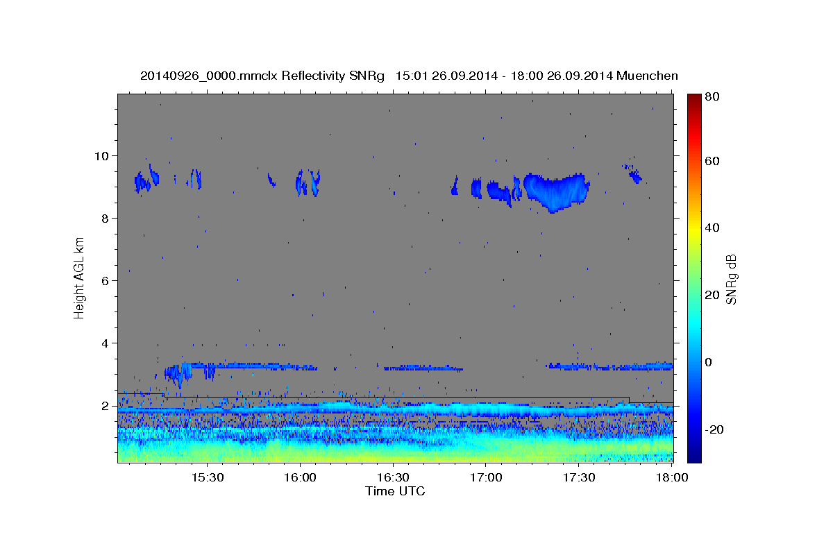Pick the dark blue bottom of the colorbar
This screenshot has height=555, width=833.
coord(694,454)
